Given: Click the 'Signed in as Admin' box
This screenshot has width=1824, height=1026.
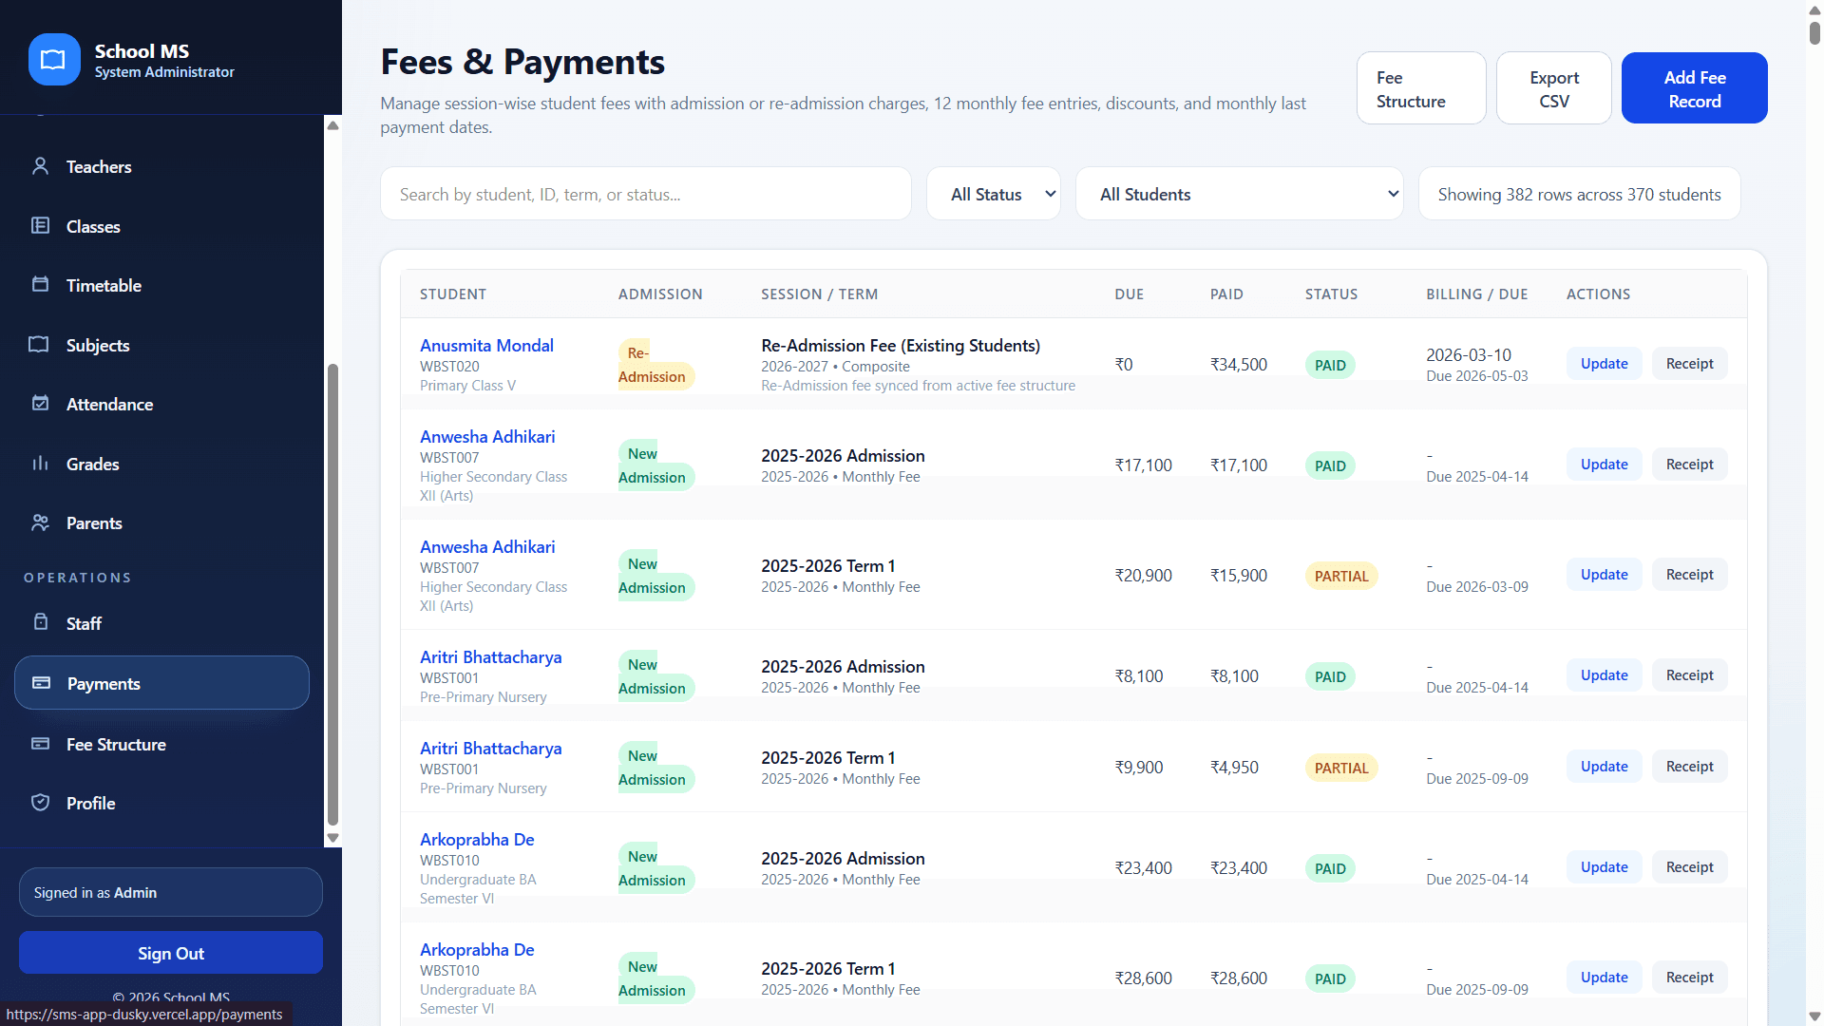Looking at the screenshot, I should point(171,892).
